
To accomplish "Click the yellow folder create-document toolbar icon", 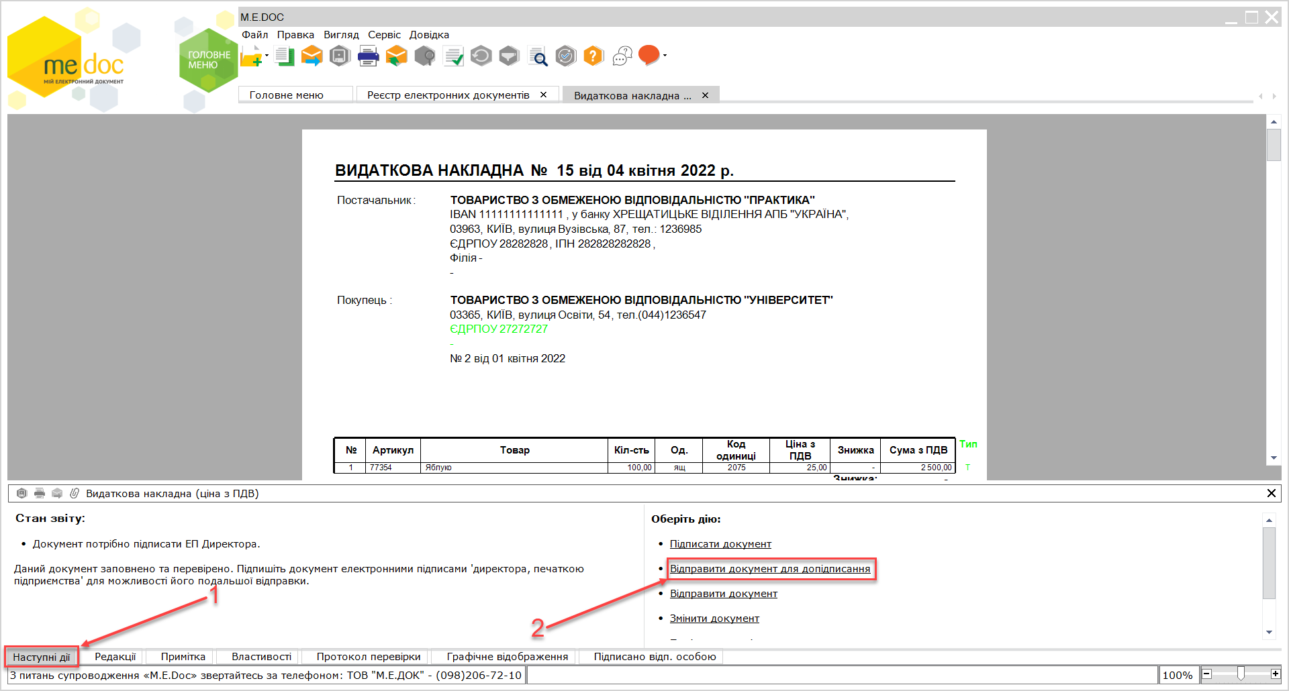I will coord(251,56).
